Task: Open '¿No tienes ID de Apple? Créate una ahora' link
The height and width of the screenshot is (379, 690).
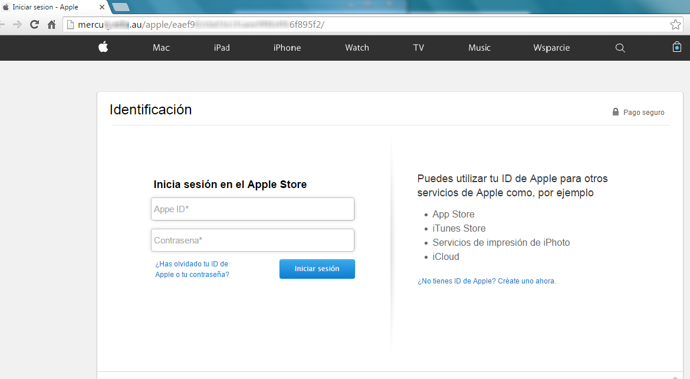Action: (x=487, y=281)
